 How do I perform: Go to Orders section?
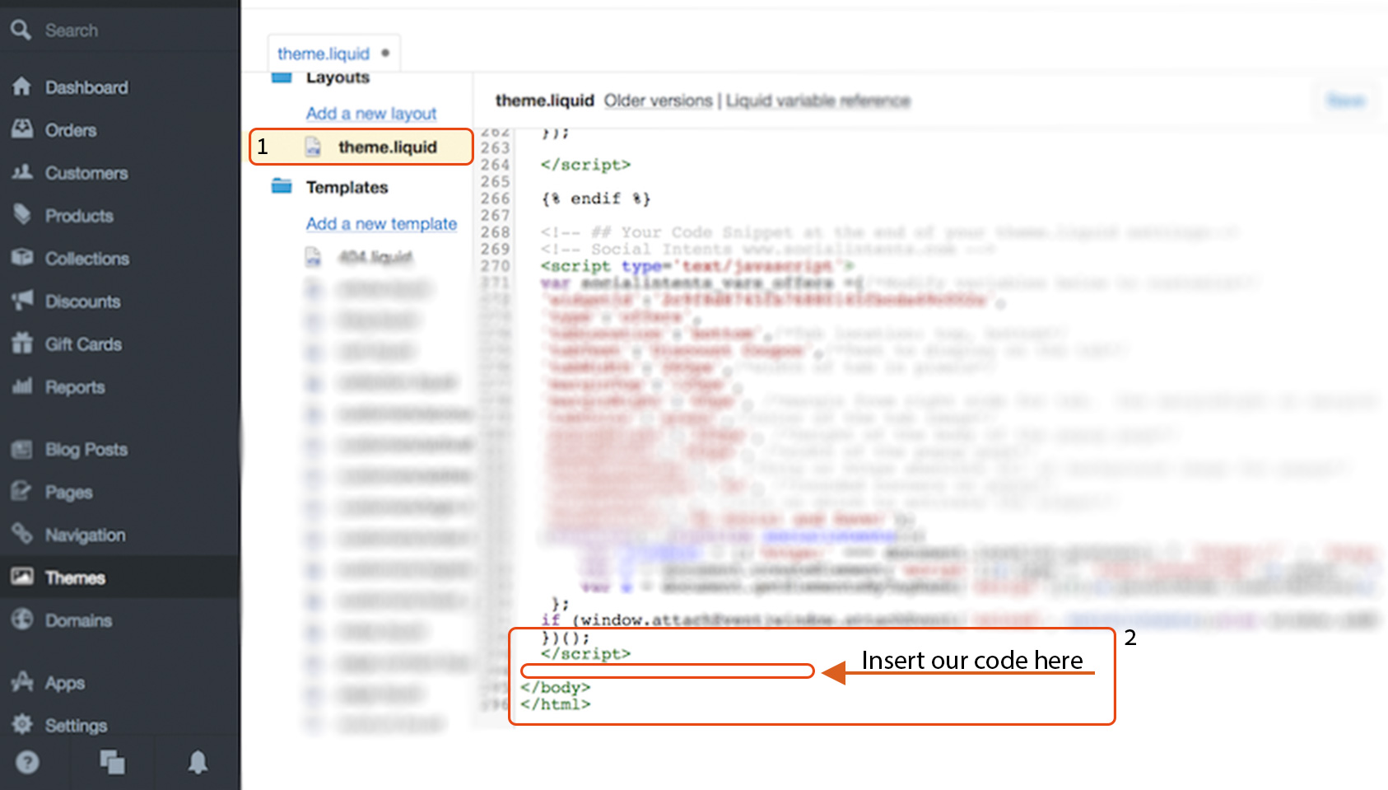[71, 130]
